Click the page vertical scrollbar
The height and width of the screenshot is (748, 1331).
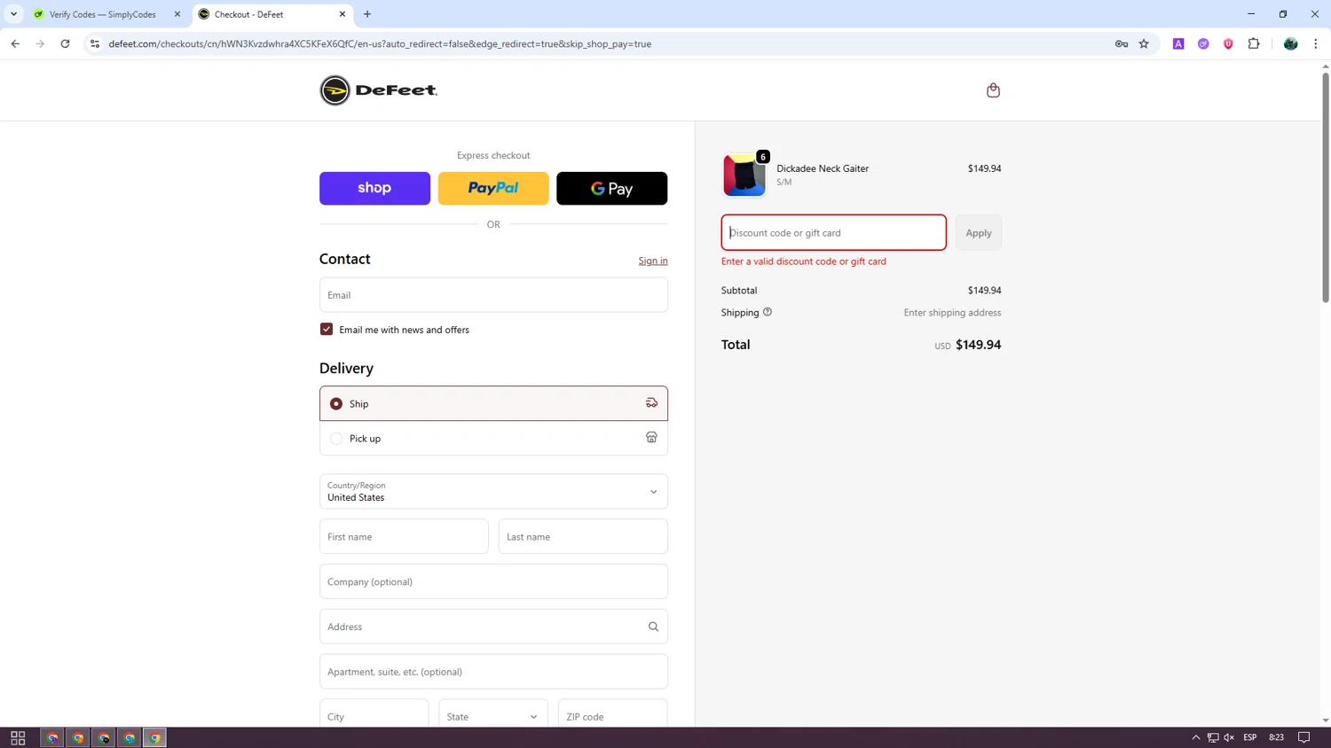click(x=1326, y=188)
